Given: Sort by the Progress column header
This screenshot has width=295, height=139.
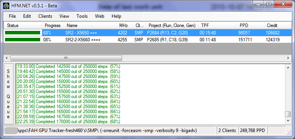Looking at the screenshot, I should 53,25.
